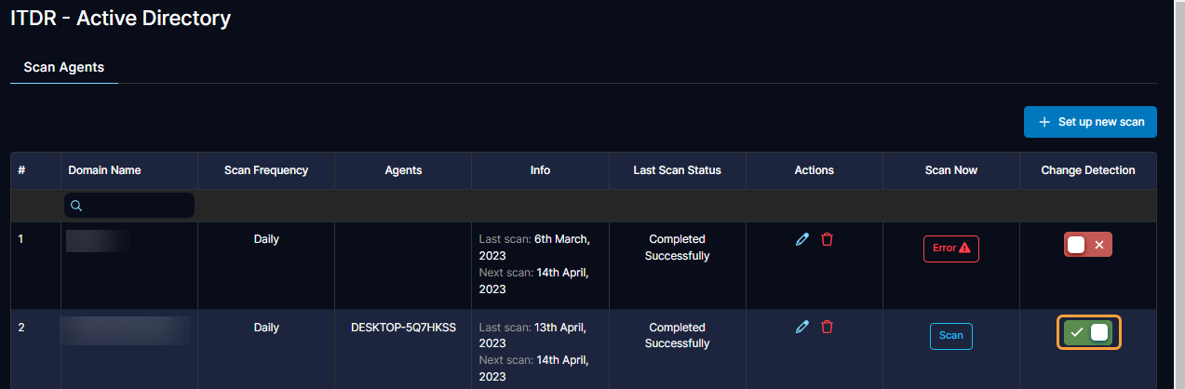Enable Change Detection for row 1
Image resolution: width=1185 pixels, height=389 pixels.
point(1087,245)
